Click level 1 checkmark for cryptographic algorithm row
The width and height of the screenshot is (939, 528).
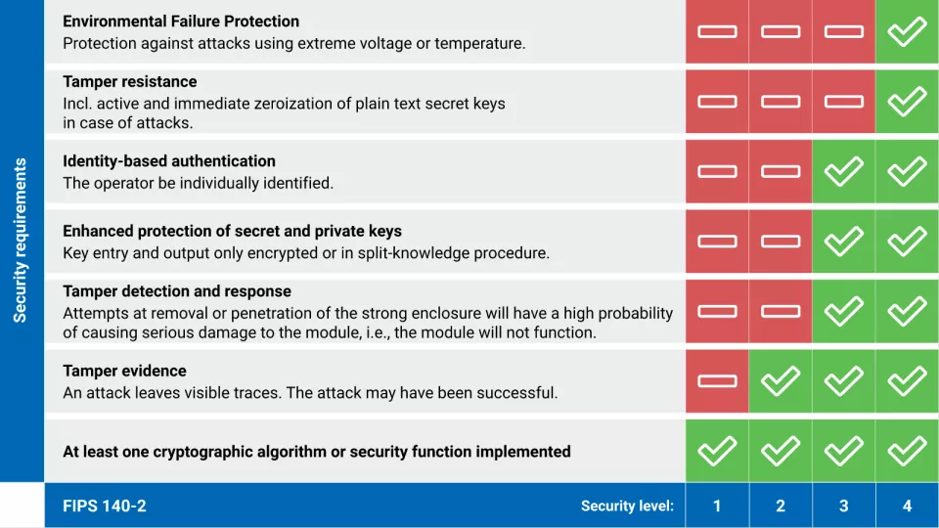pyautogui.click(x=717, y=451)
